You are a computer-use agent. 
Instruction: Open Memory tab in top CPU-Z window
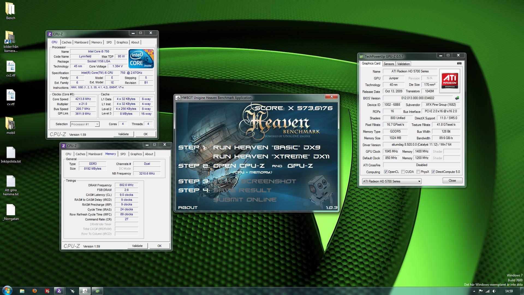97,42
